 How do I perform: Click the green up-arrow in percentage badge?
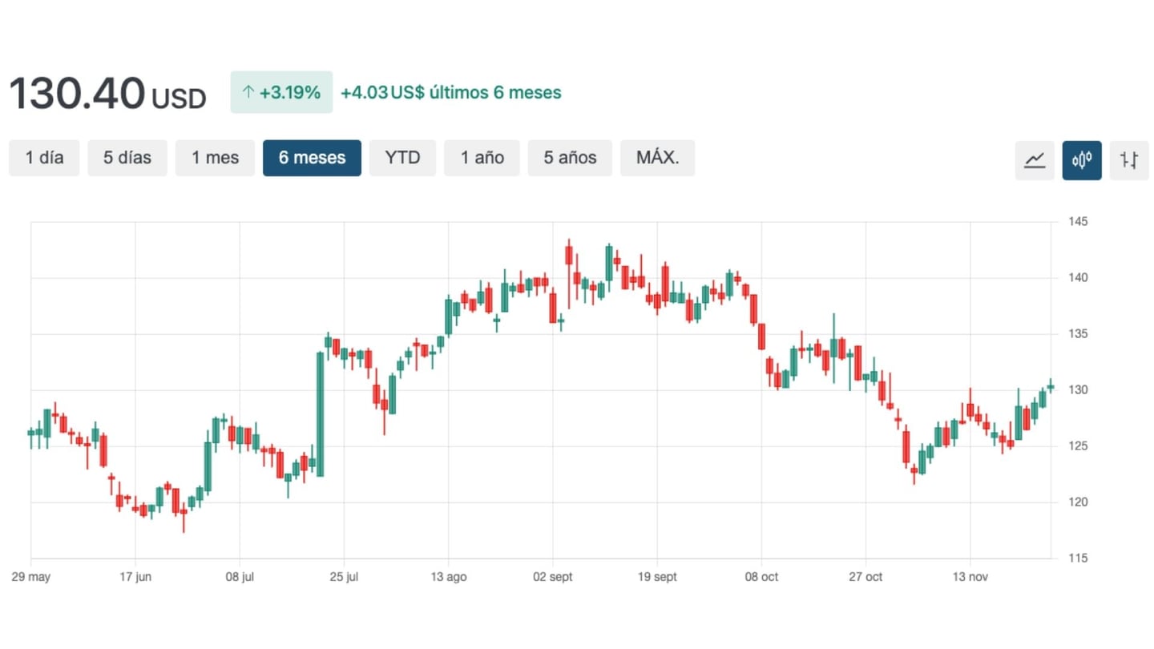248,93
